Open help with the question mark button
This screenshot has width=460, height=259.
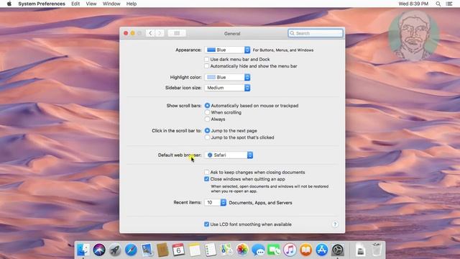335,224
